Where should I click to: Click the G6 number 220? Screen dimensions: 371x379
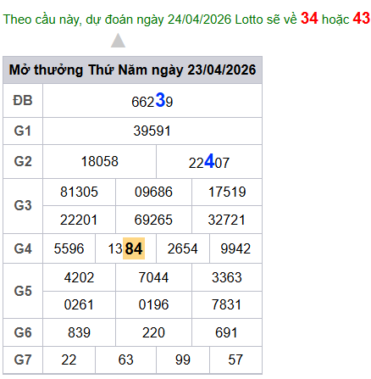click(153, 332)
